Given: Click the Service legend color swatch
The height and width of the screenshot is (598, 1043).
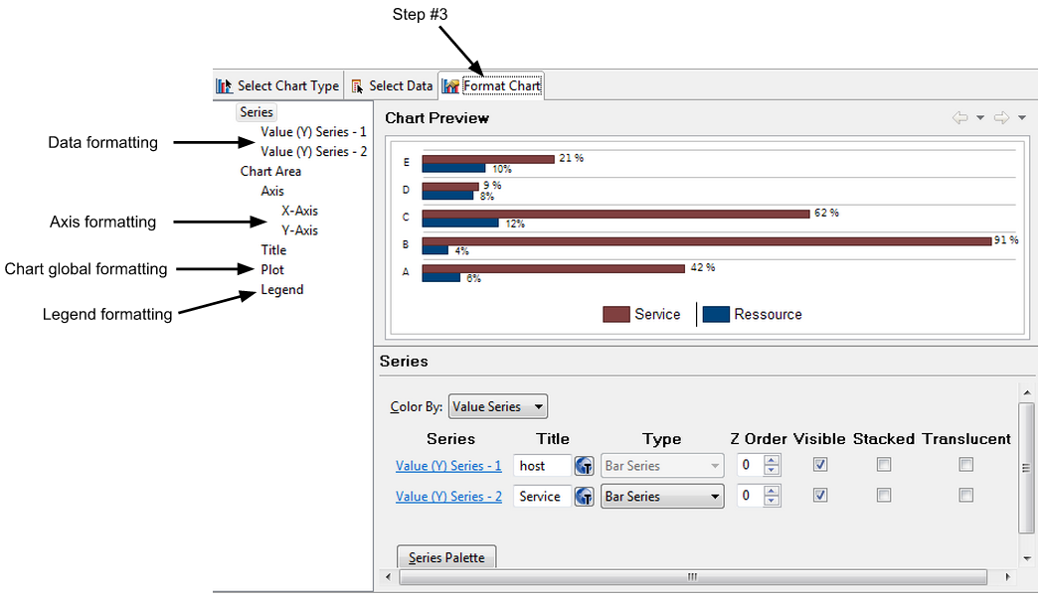Looking at the screenshot, I should (x=615, y=315).
